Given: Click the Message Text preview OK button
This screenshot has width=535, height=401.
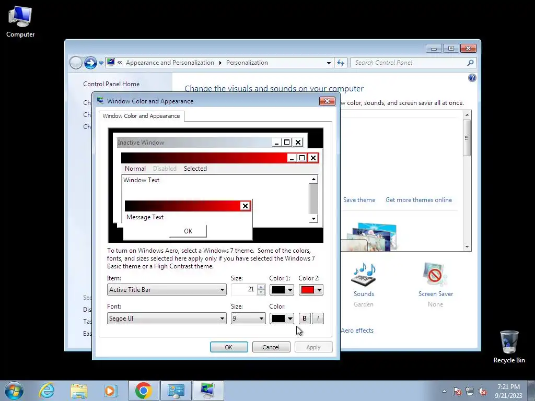Looking at the screenshot, I should coord(188,231).
